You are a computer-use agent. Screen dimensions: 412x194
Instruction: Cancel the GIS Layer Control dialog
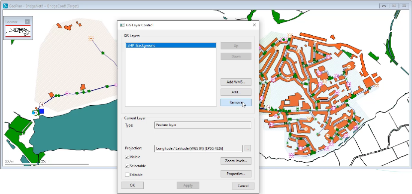(x=243, y=186)
